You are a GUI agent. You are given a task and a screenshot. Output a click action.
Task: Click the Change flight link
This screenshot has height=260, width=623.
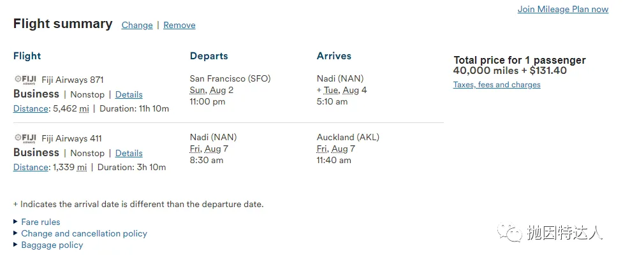tap(137, 25)
